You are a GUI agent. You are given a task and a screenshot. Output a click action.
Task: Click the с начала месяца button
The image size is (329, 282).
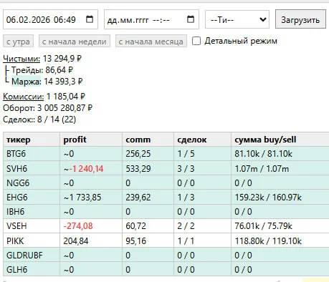click(151, 41)
